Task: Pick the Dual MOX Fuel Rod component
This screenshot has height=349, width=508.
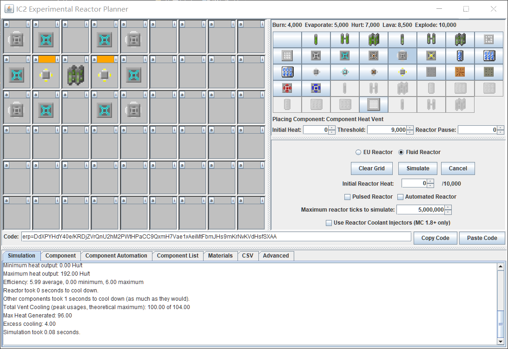Action: (x=431, y=40)
